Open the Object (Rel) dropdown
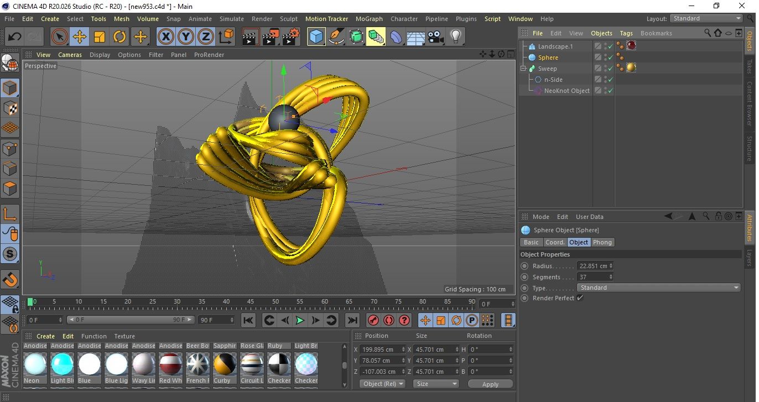 tap(382, 384)
